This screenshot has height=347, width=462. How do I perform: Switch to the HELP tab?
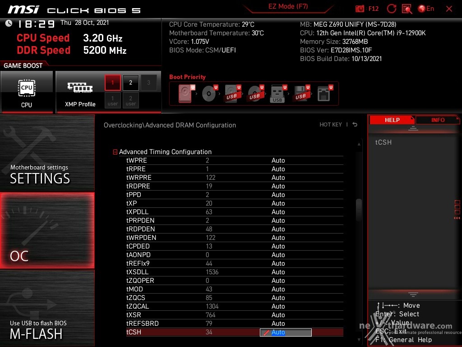[x=392, y=120]
